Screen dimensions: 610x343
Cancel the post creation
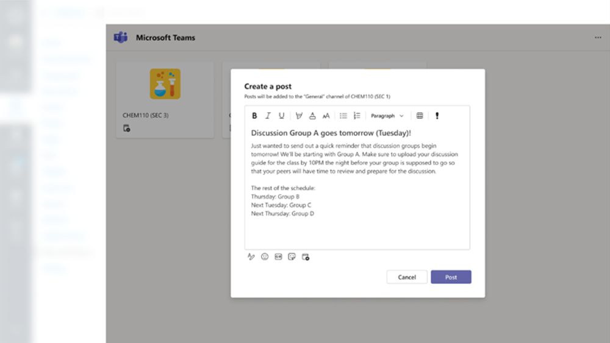[x=407, y=277]
